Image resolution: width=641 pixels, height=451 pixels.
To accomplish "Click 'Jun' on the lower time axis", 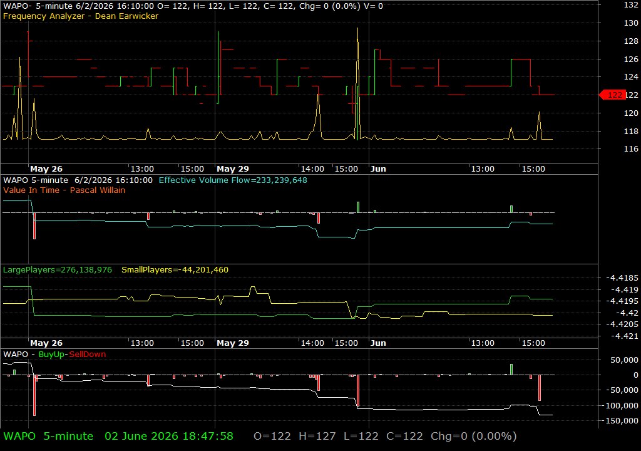I will click(378, 343).
